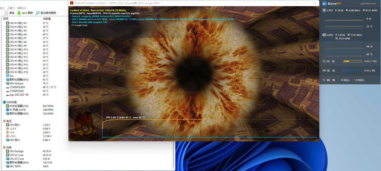
Task: Click the CPU 58 W power reading
Action: click(x=339, y=10)
